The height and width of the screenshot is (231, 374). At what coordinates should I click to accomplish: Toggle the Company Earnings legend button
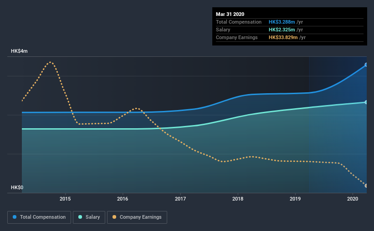pyautogui.click(x=137, y=217)
